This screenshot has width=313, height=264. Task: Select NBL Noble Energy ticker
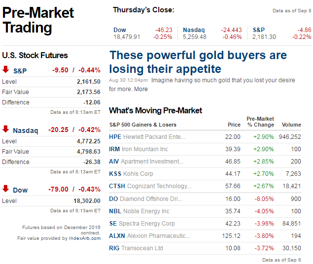[x=115, y=211]
